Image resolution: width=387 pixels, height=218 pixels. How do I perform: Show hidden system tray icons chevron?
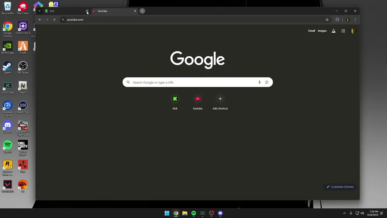[x=344, y=213]
